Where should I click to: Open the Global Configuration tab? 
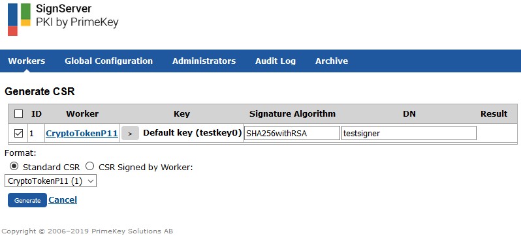point(108,61)
